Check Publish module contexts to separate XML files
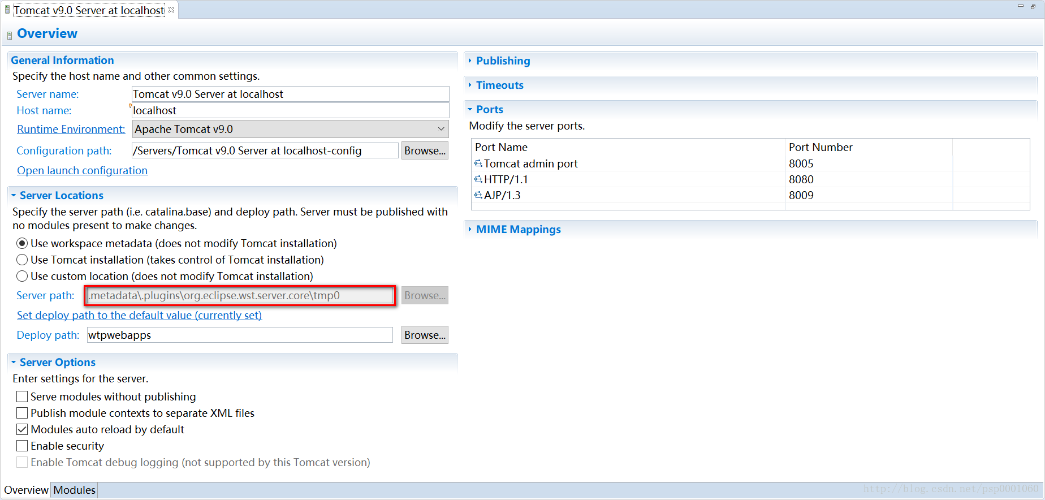 (x=22, y=413)
